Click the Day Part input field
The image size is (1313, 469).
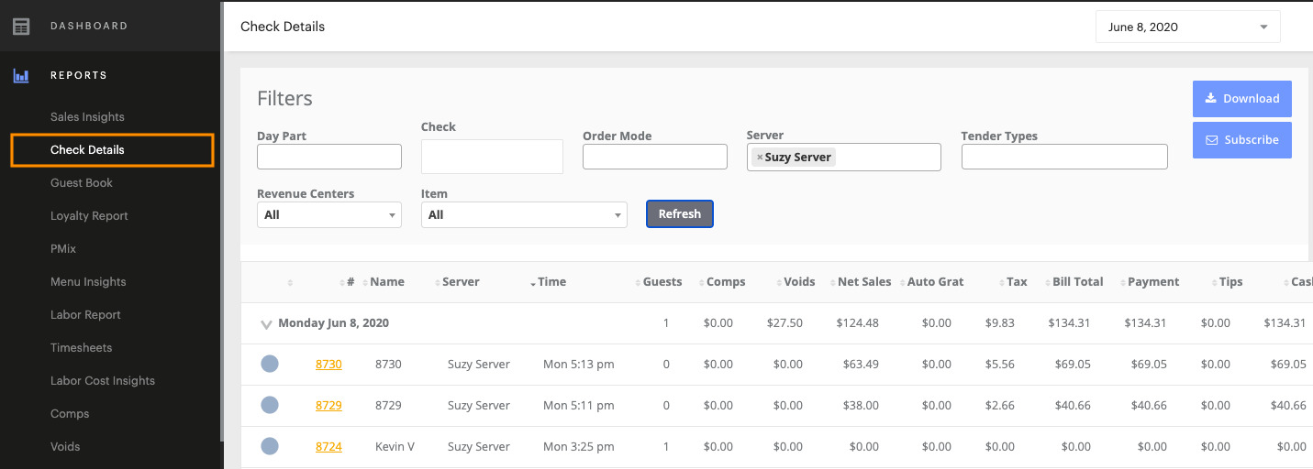[x=329, y=157]
